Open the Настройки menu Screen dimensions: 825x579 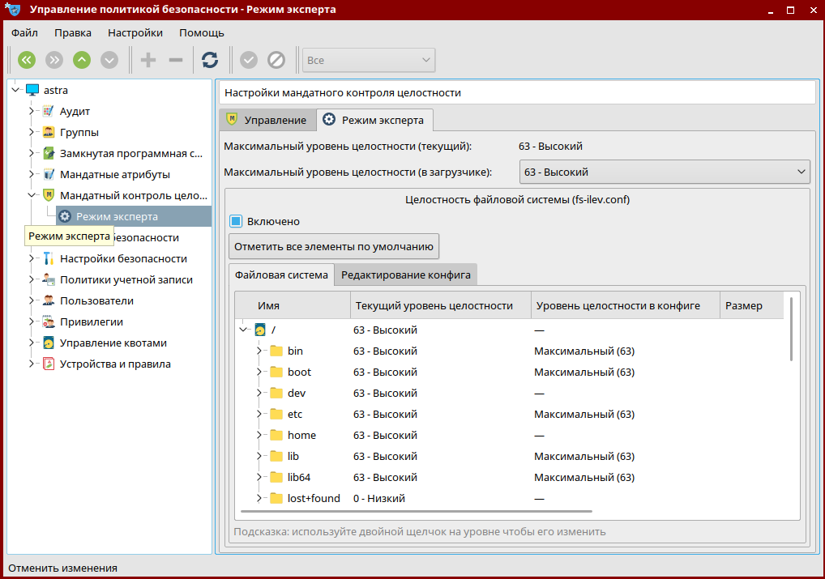135,33
